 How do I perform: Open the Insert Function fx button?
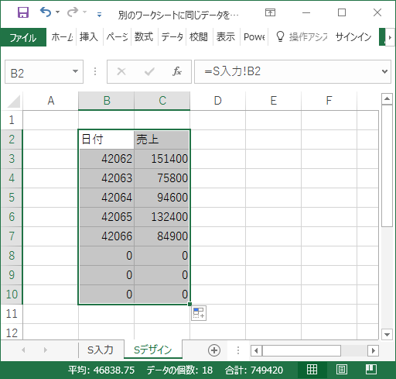click(x=177, y=71)
